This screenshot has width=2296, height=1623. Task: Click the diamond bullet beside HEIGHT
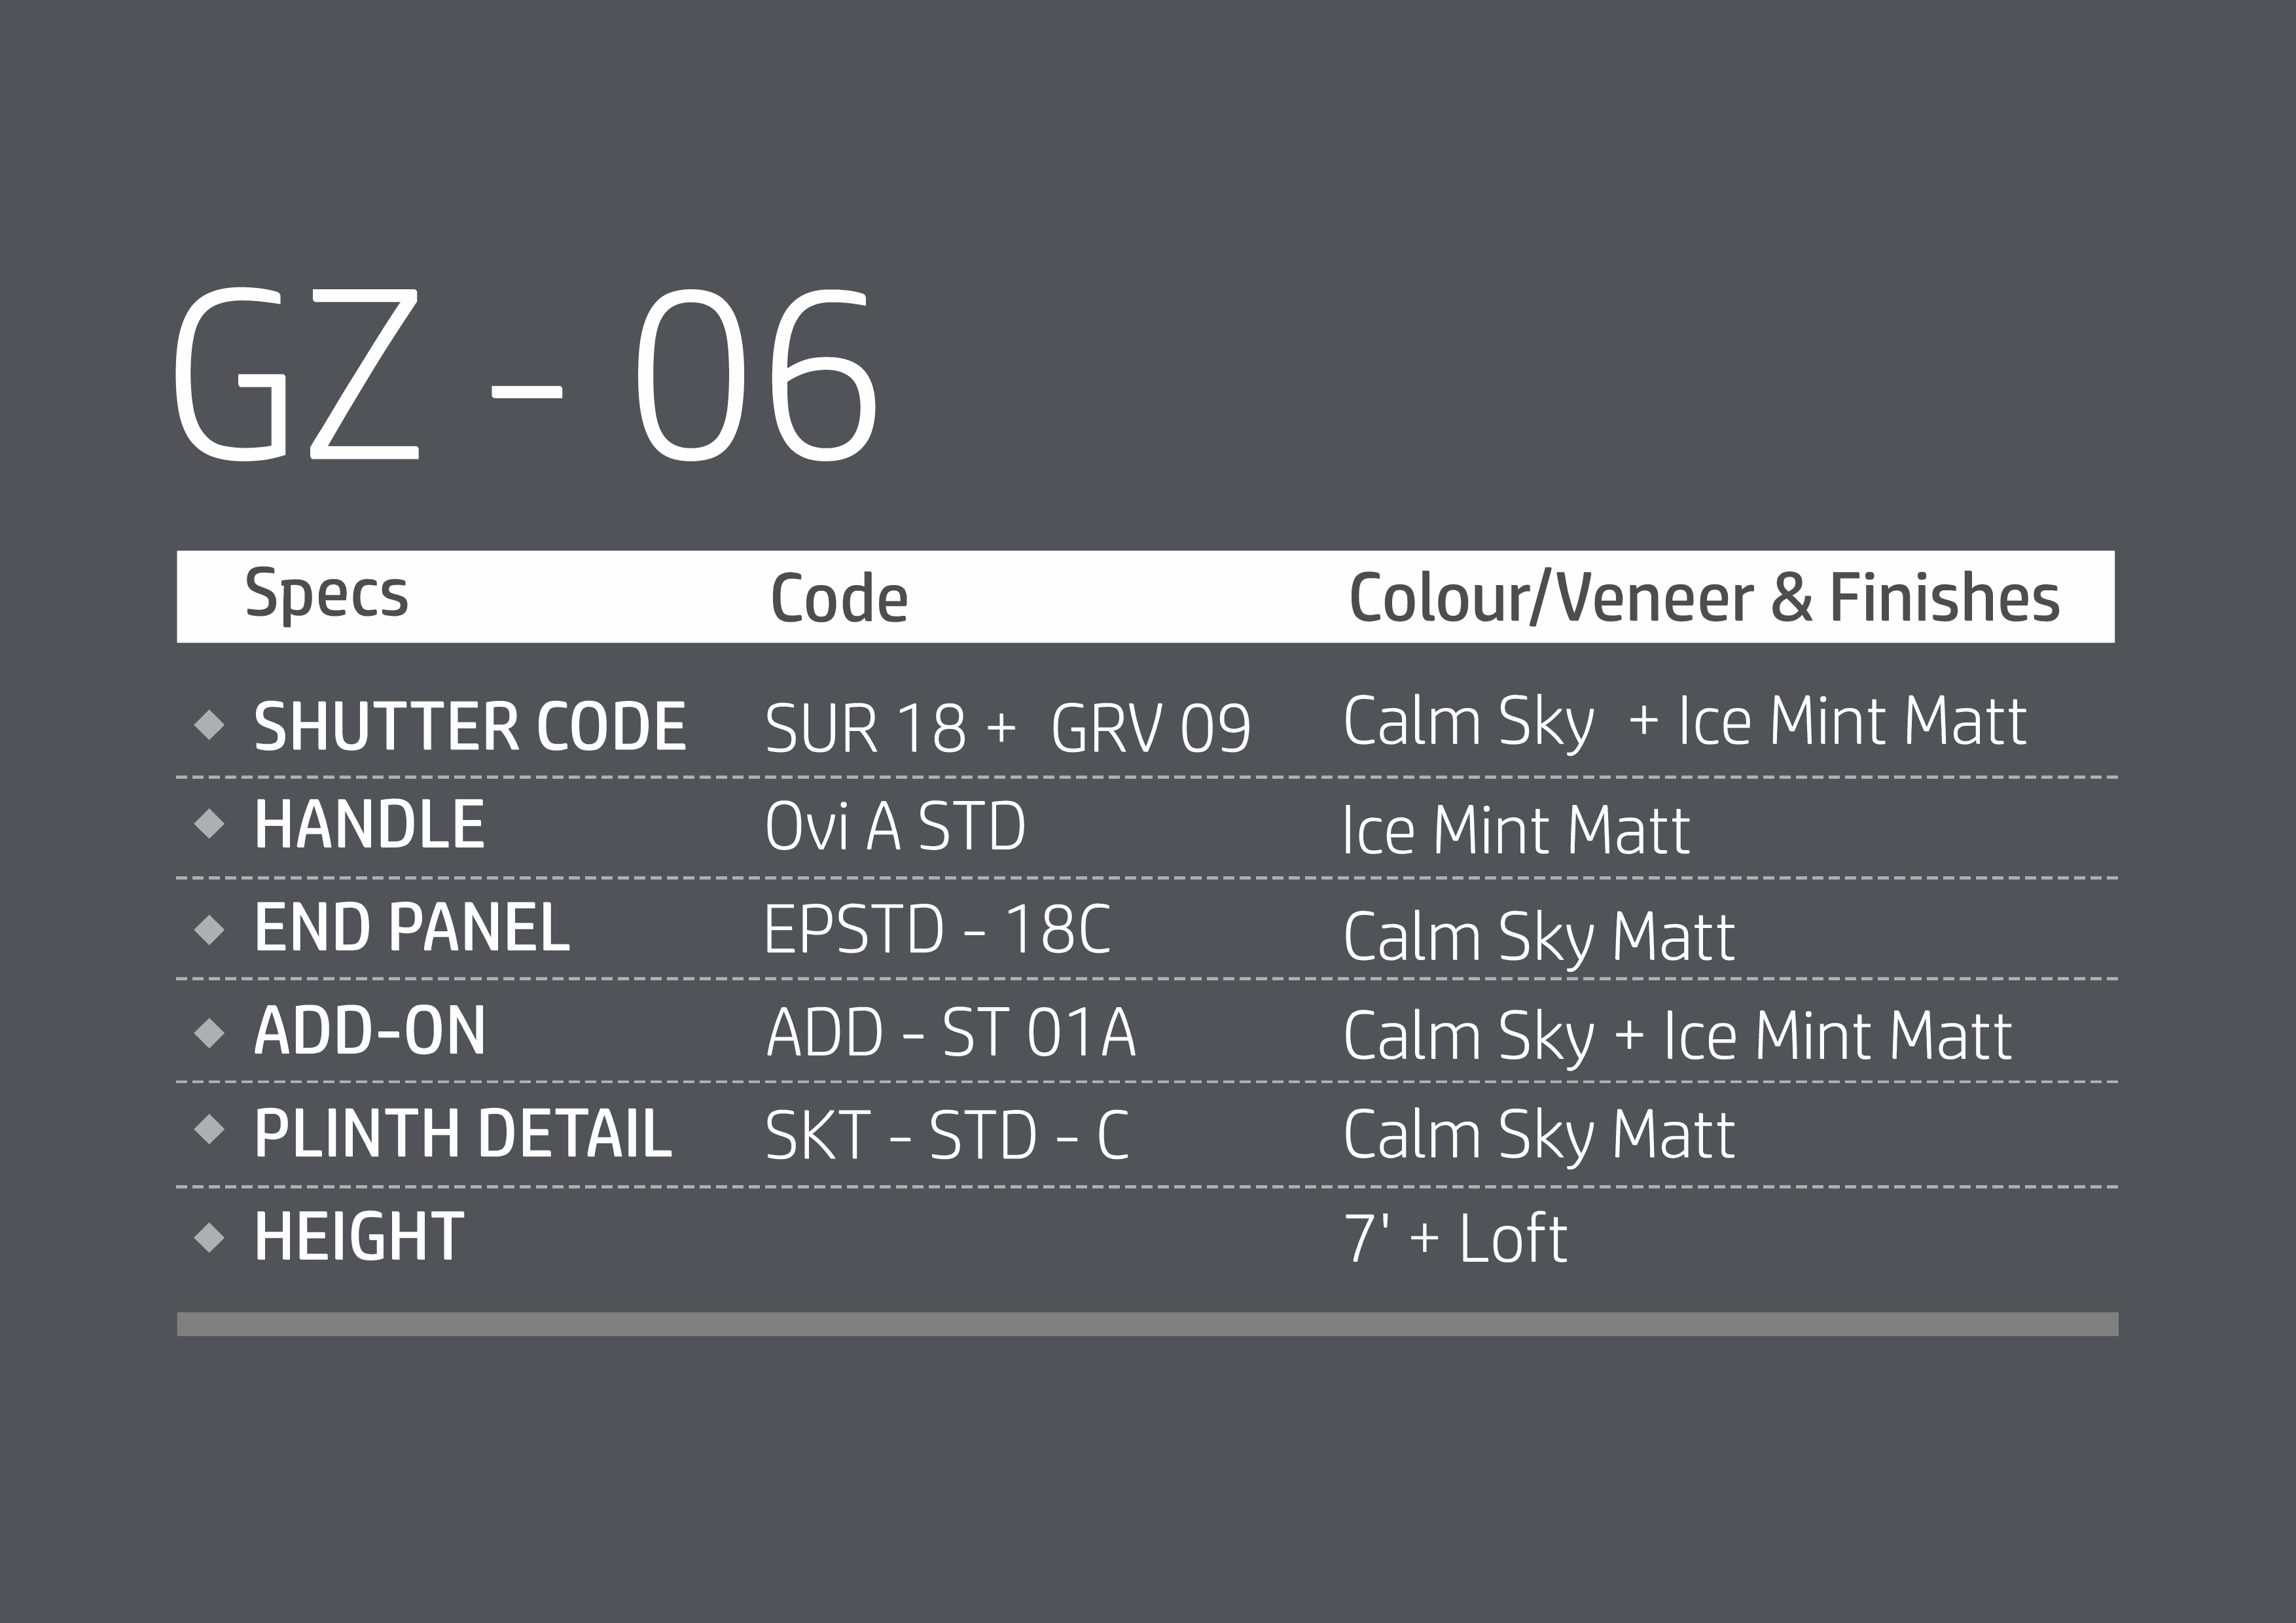coord(209,1237)
